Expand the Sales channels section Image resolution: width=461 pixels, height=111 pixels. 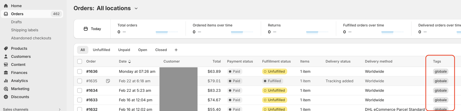pyautogui.click(x=60, y=109)
